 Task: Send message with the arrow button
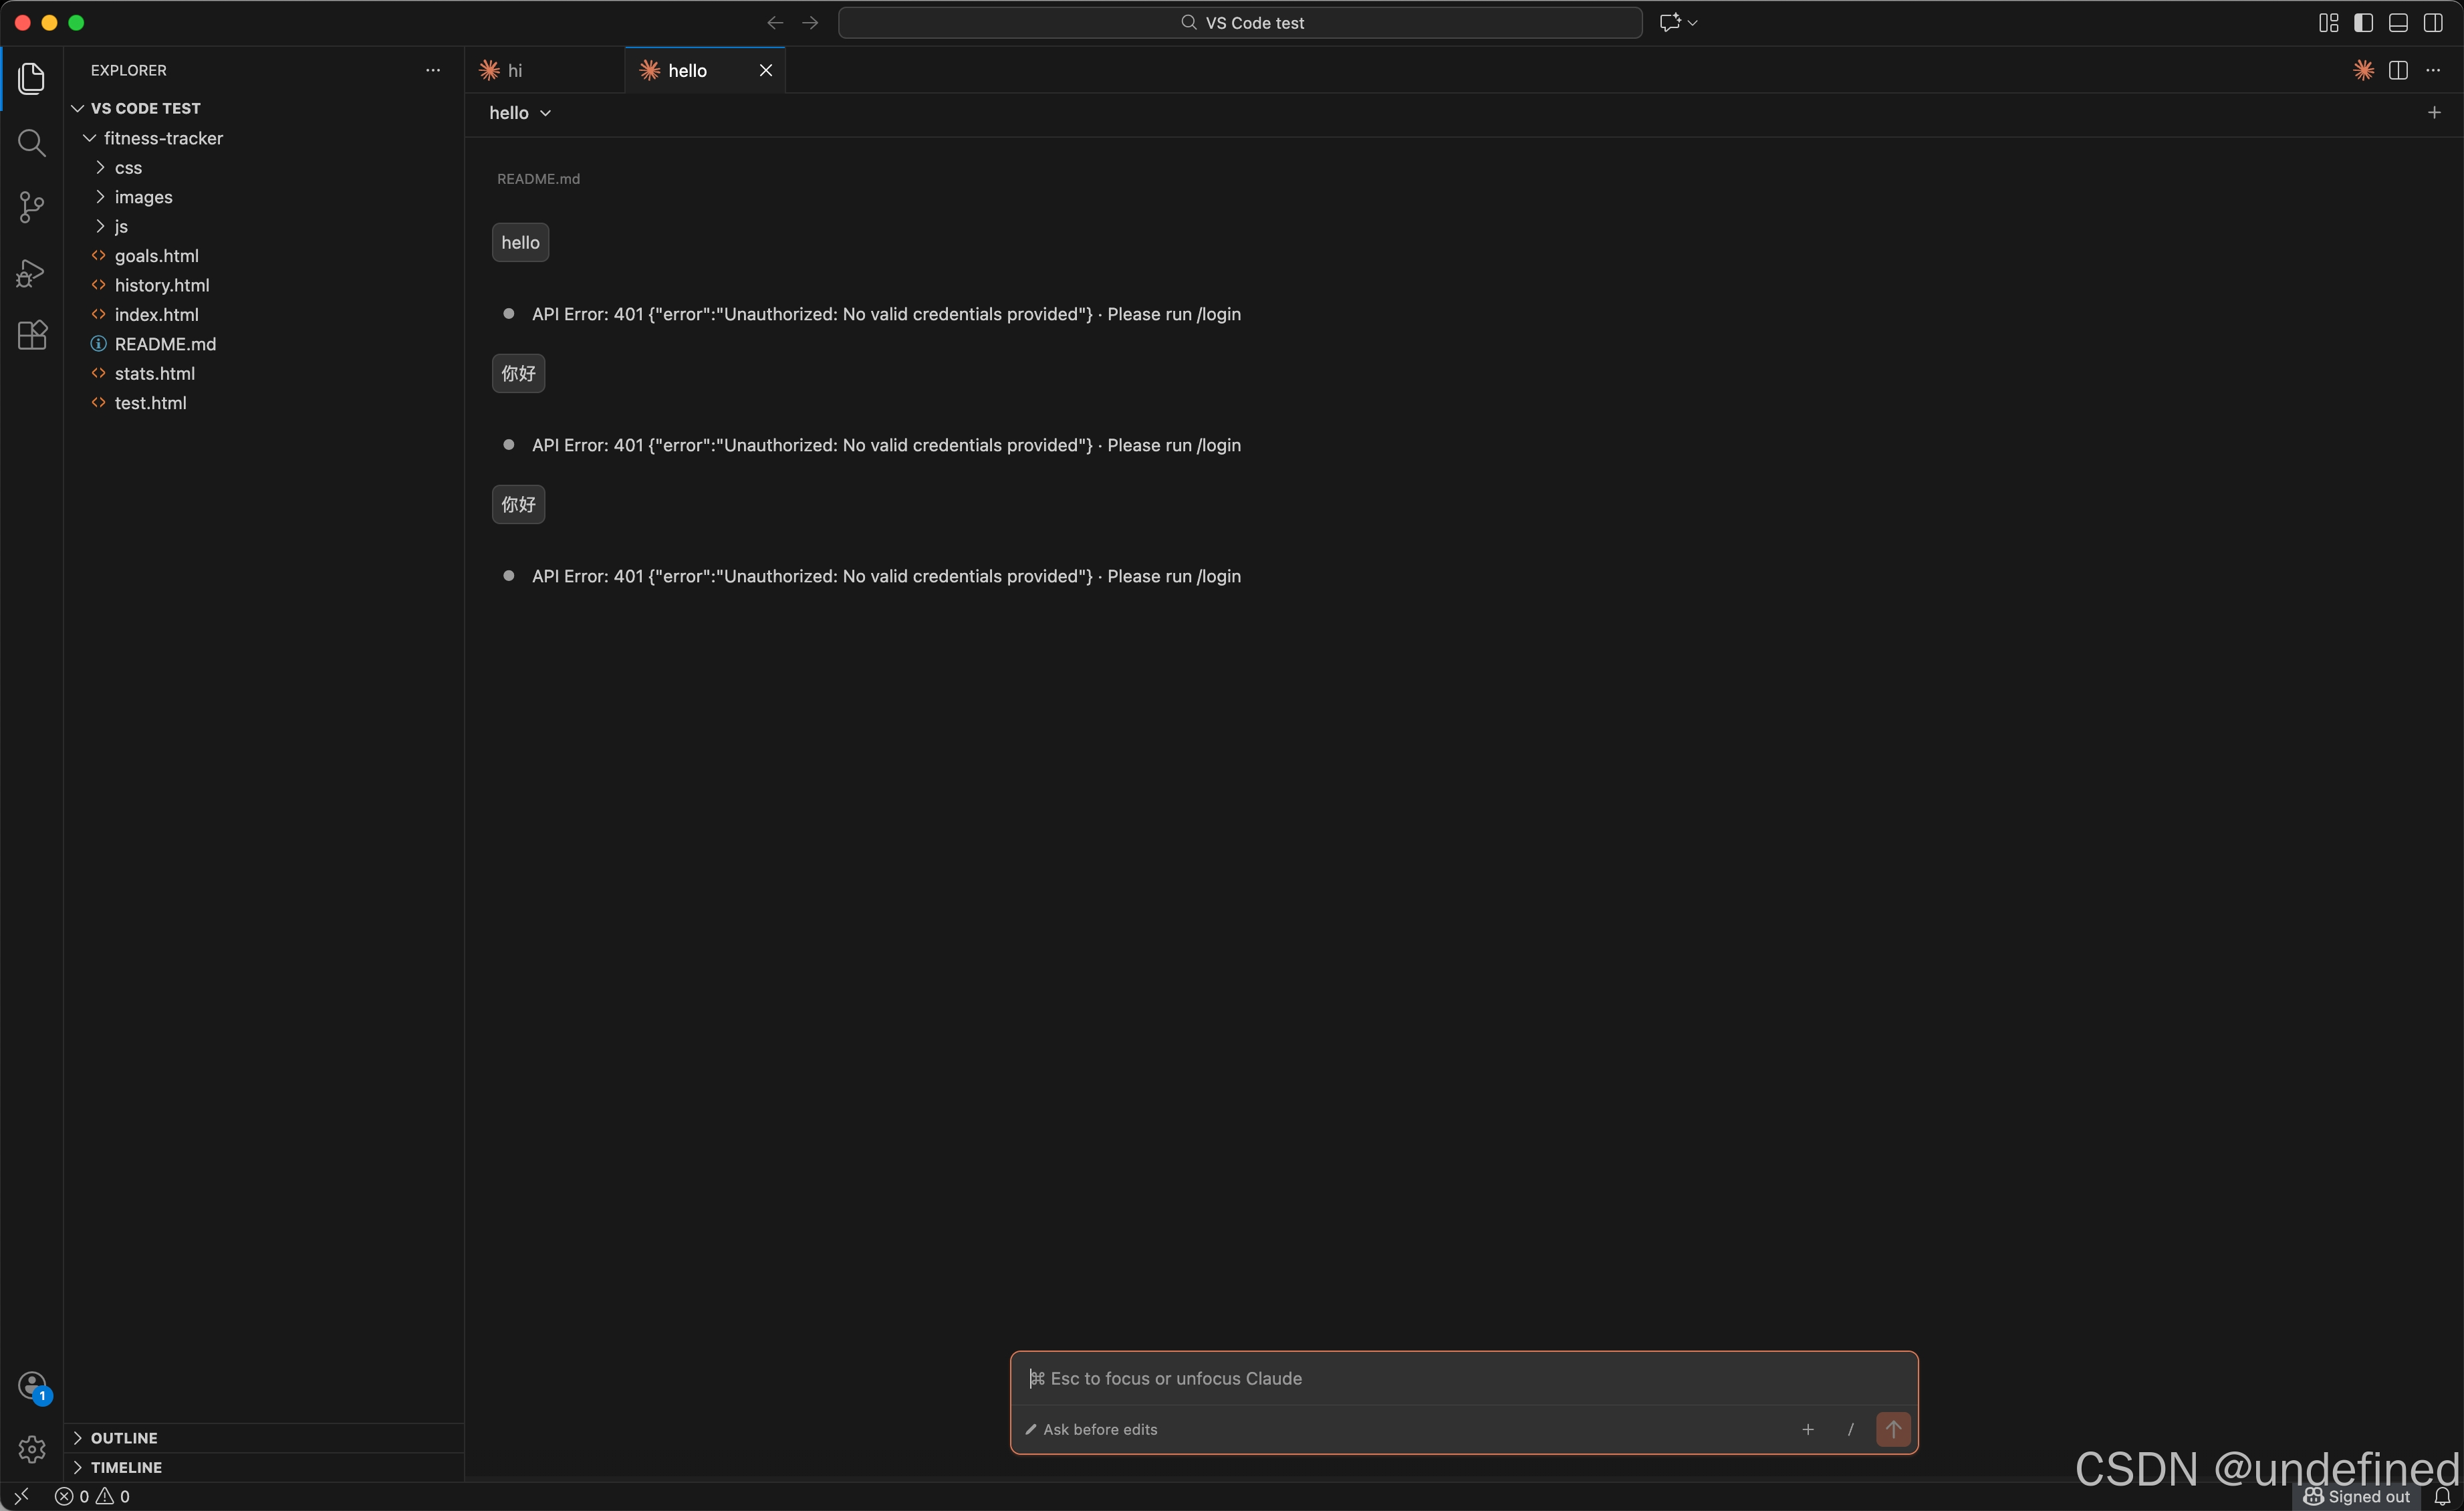[1892, 1429]
